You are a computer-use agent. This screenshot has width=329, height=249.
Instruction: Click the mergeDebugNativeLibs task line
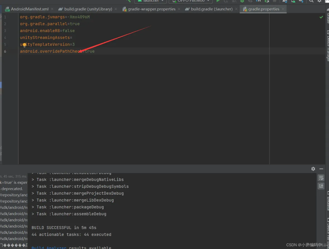point(78,180)
